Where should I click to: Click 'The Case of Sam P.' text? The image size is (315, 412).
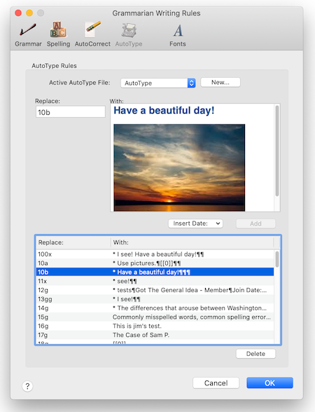pos(141,335)
